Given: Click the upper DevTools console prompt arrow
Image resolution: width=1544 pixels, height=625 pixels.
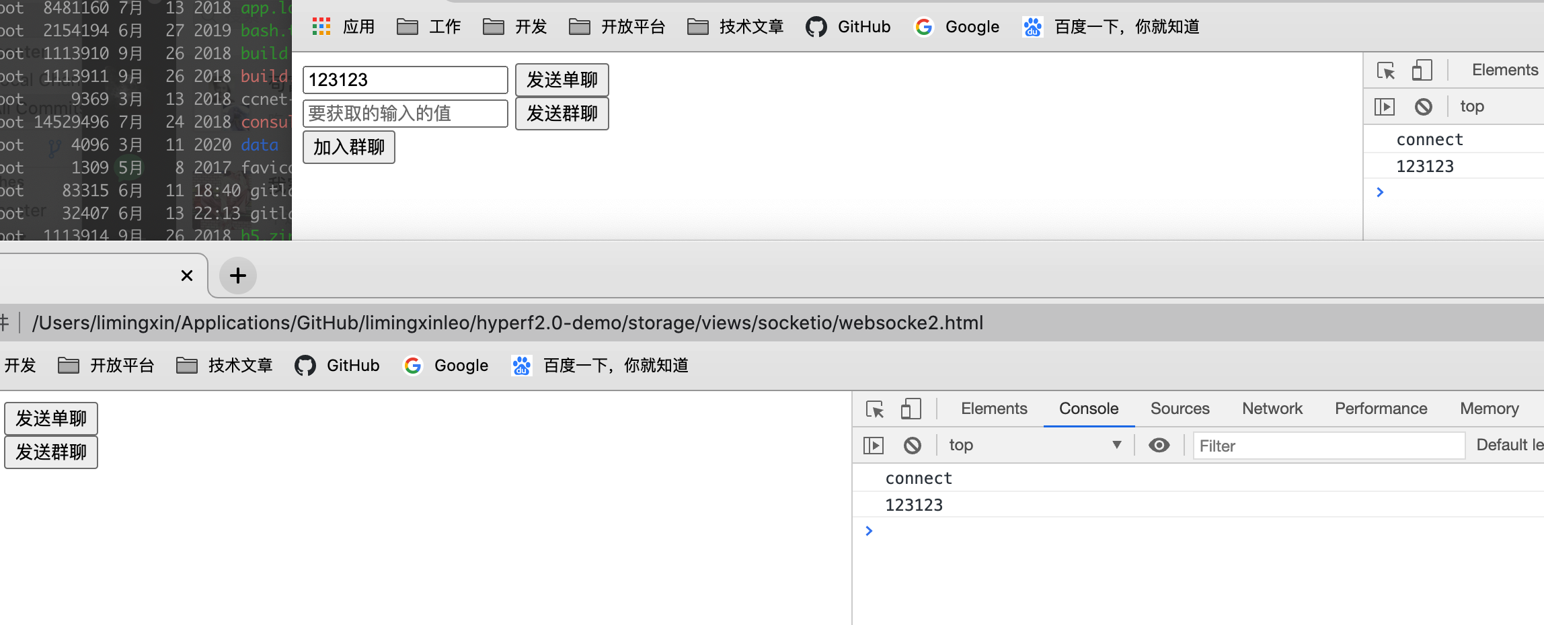Looking at the screenshot, I should [1380, 192].
